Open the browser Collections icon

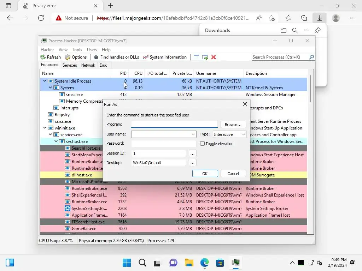304,18
